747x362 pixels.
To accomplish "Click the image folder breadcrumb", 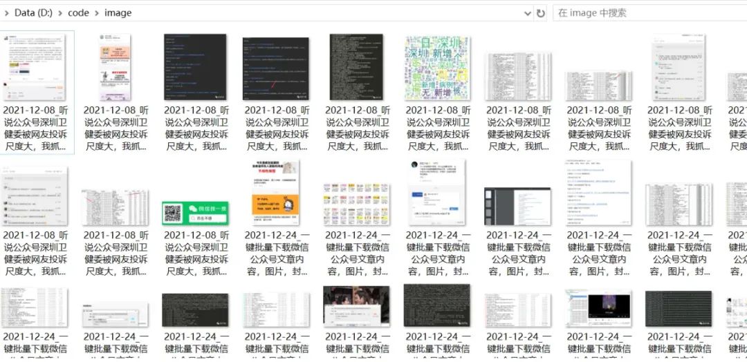I will coord(118,13).
